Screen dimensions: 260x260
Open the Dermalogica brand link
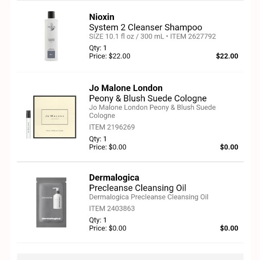[114, 178]
